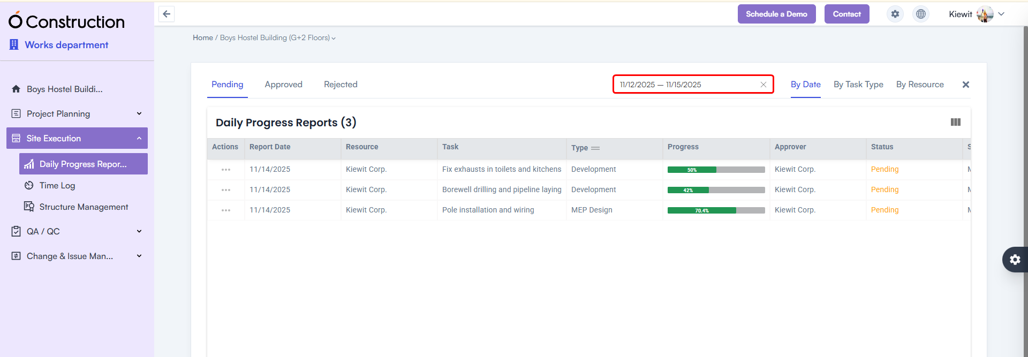This screenshot has height=357, width=1028.
Task: Click the 50% progress bar
Action: pos(716,170)
